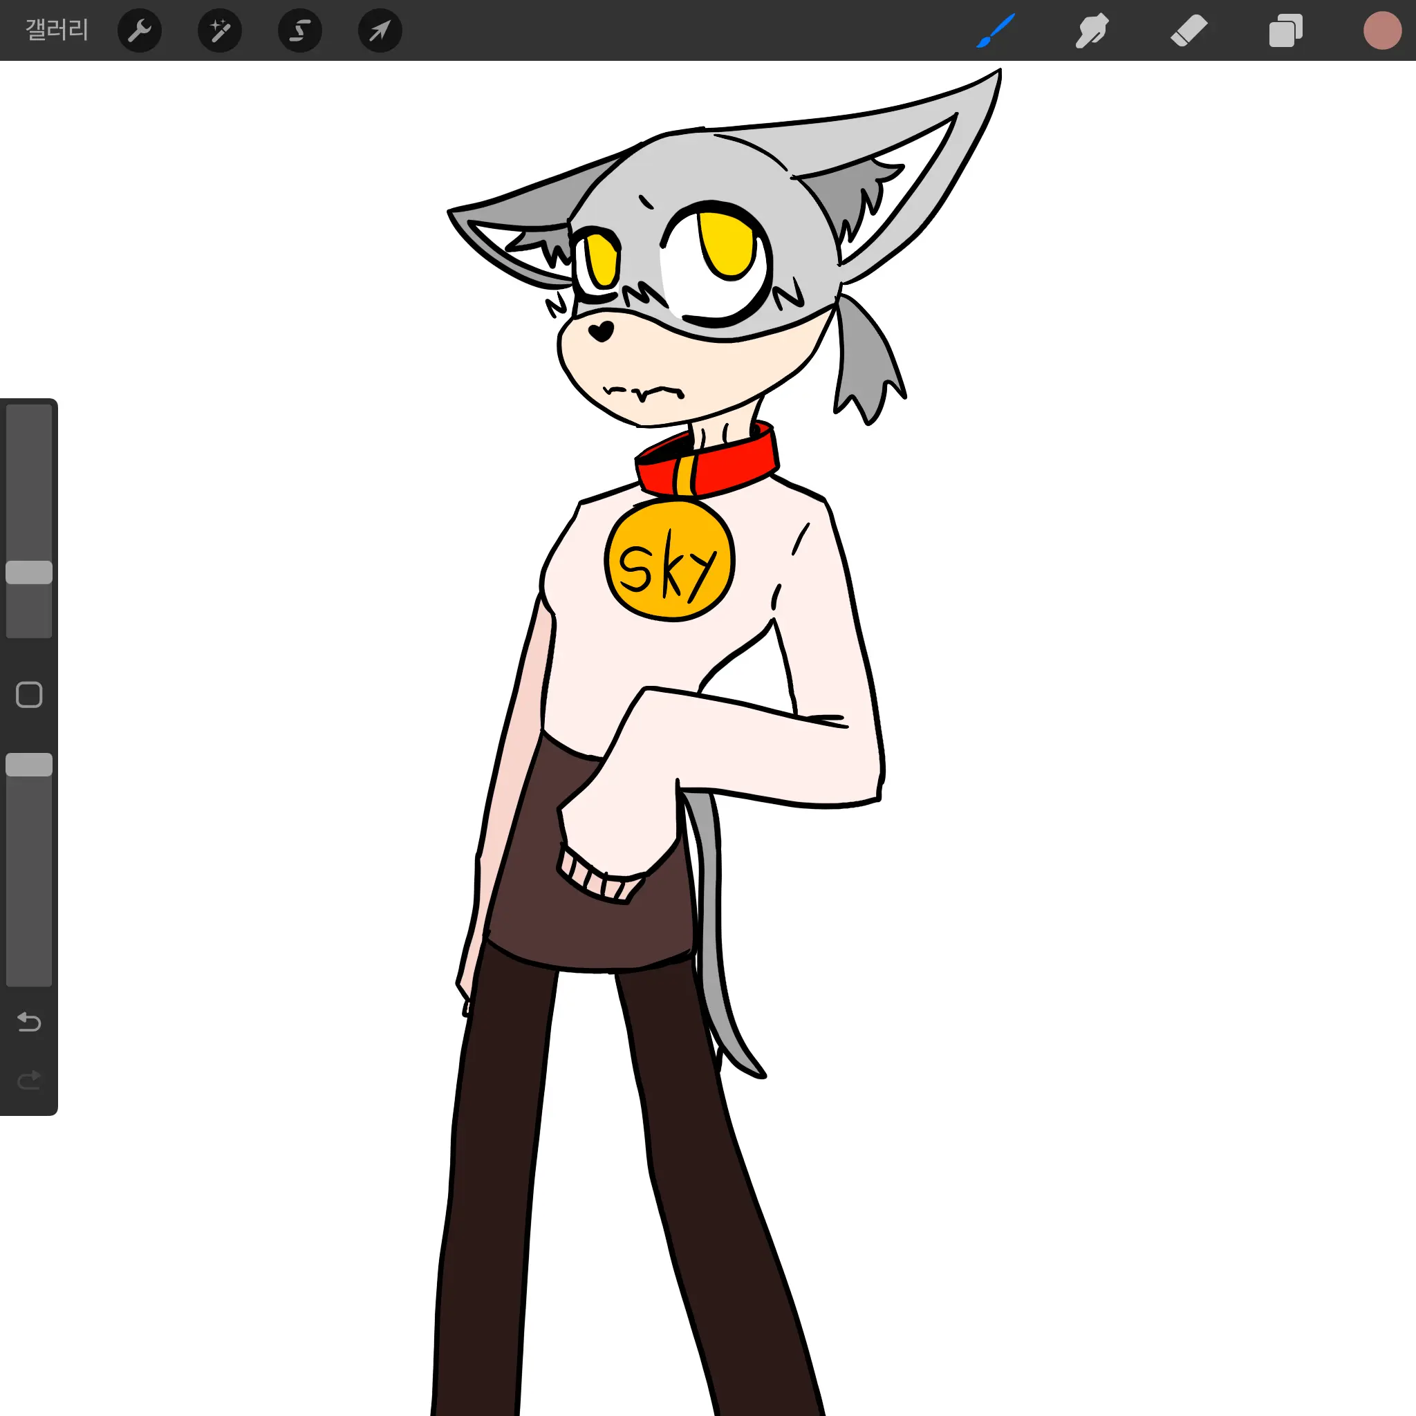Open the active color swatch picker
The width and height of the screenshot is (1416, 1416).
coord(1381,31)
